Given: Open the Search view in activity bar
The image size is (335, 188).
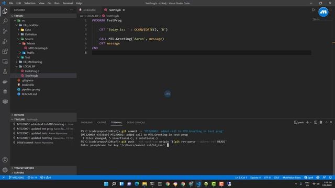Looking at the screenshot, I should (x=5, y=21).
